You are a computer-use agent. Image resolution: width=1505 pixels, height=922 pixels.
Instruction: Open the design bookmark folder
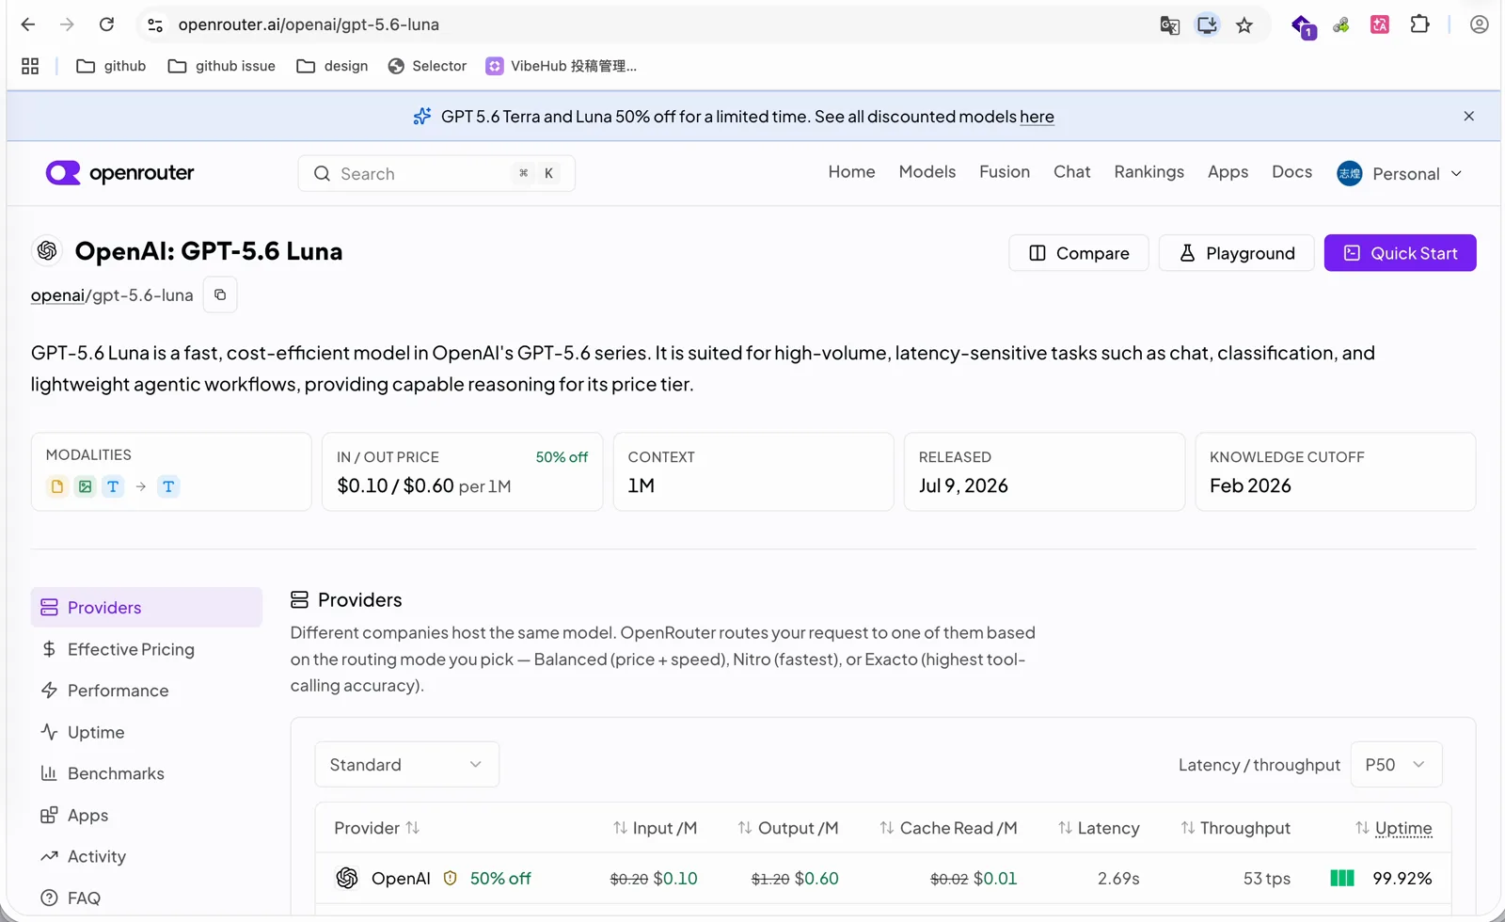[x=332, y=66]
